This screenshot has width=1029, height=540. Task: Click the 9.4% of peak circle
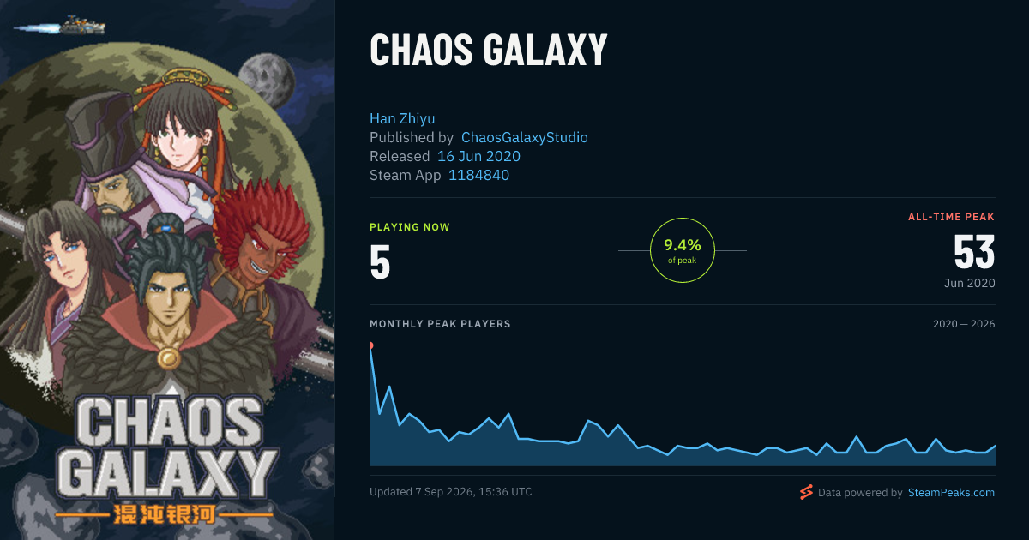point(683,250)
